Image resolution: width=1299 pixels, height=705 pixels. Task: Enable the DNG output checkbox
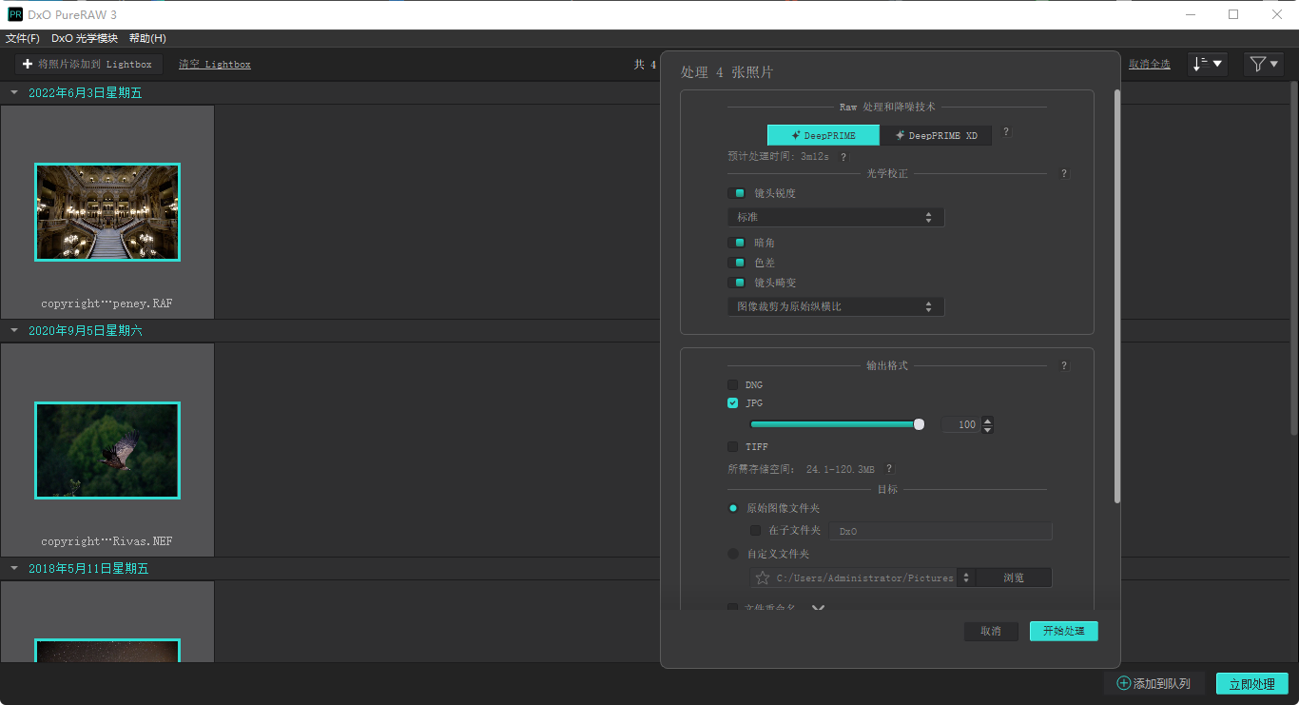coord(732,384)
